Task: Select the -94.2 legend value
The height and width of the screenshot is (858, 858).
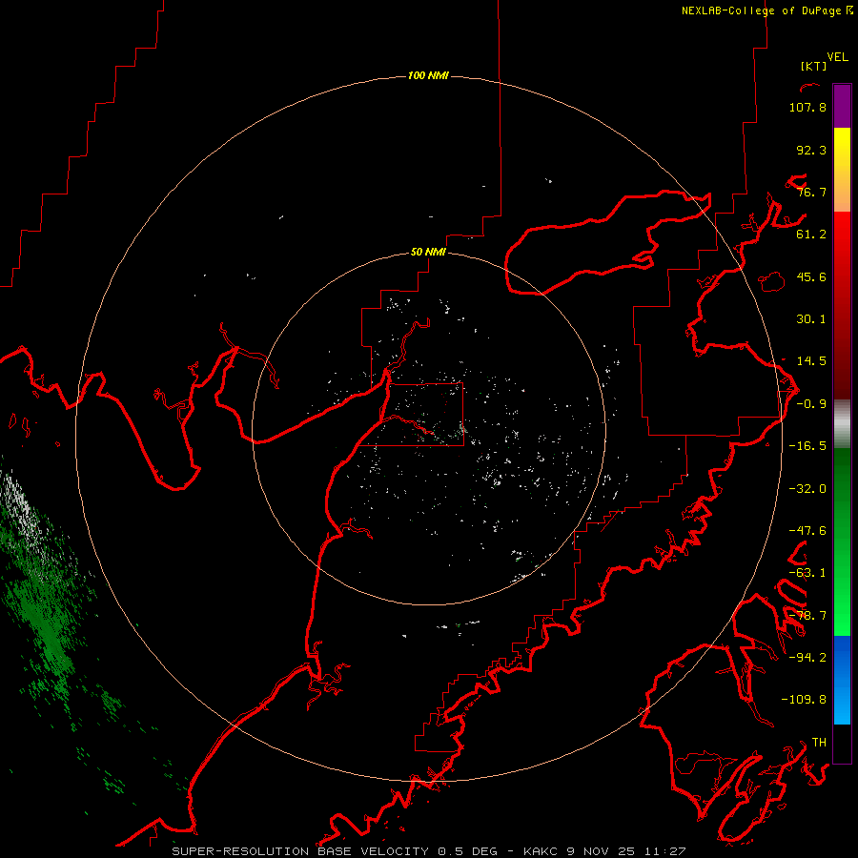Action: click(x=807, y=658)
